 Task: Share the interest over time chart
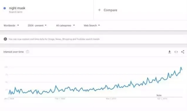pos(183,52)
